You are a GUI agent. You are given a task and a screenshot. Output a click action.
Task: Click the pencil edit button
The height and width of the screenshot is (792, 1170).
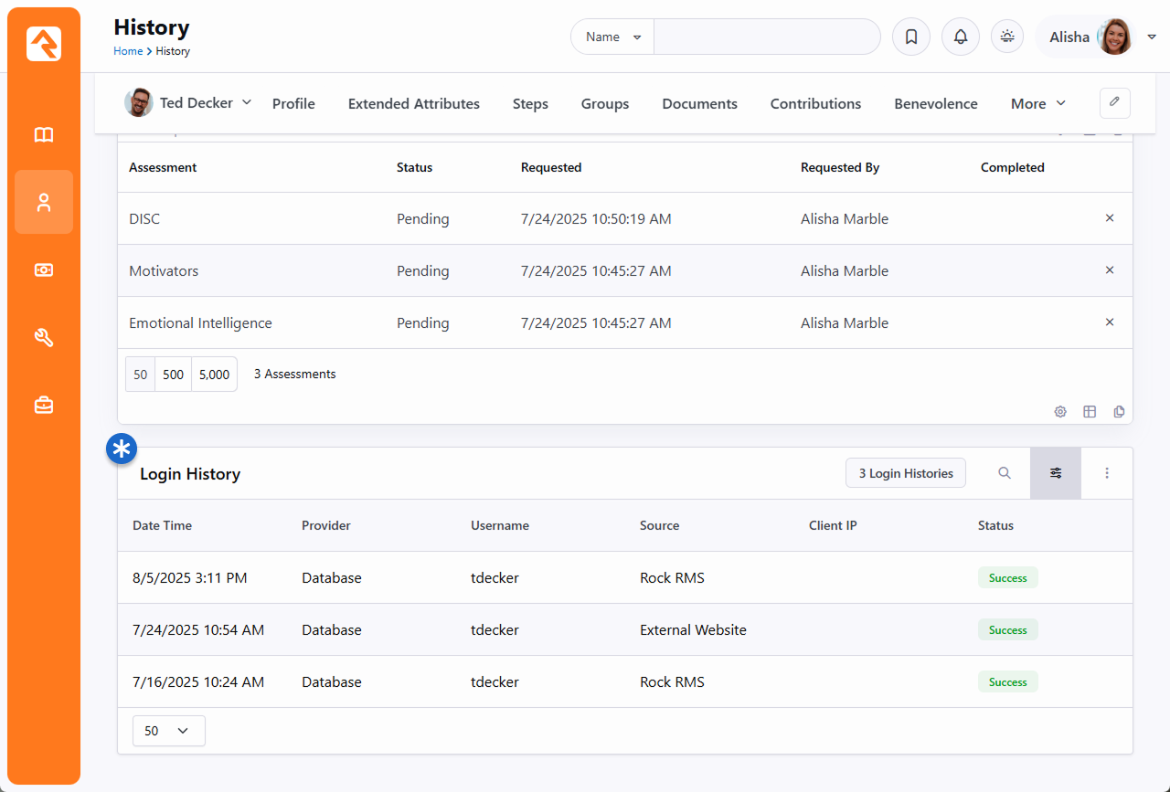click(1114, 103)
